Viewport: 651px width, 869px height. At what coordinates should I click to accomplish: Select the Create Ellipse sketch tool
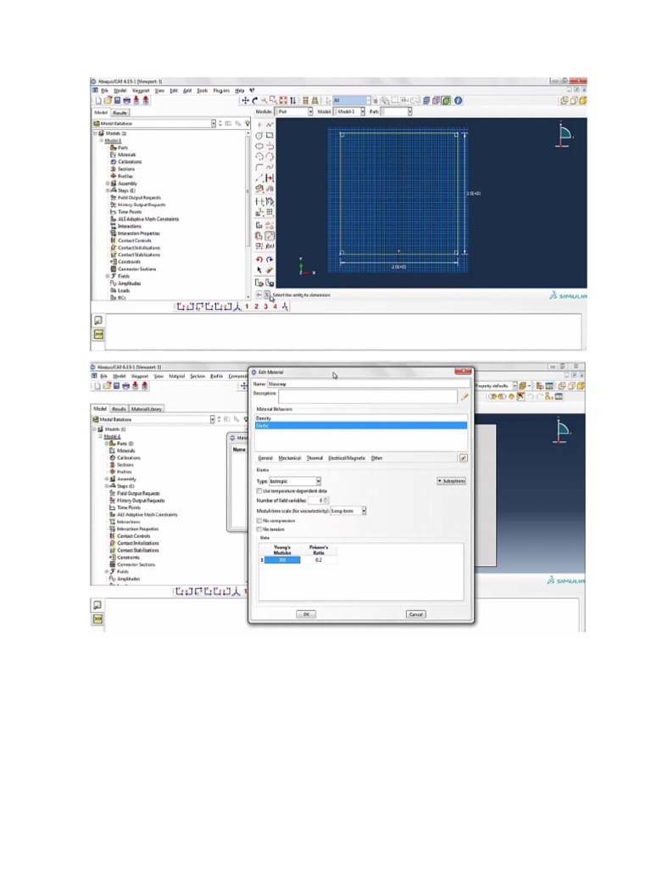[x=259, y=146]
